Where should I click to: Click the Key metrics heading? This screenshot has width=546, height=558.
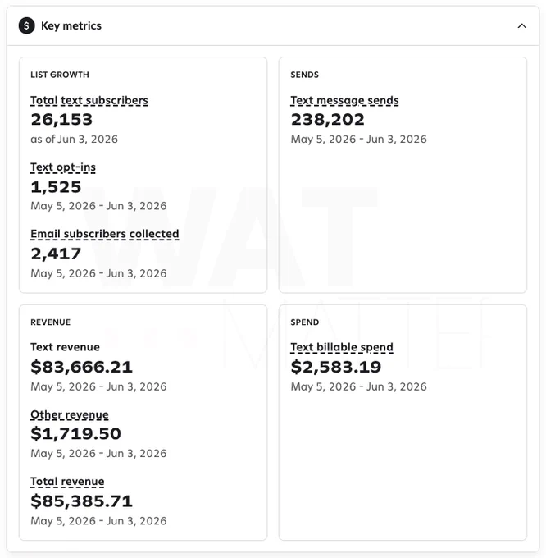coord(71,25)
